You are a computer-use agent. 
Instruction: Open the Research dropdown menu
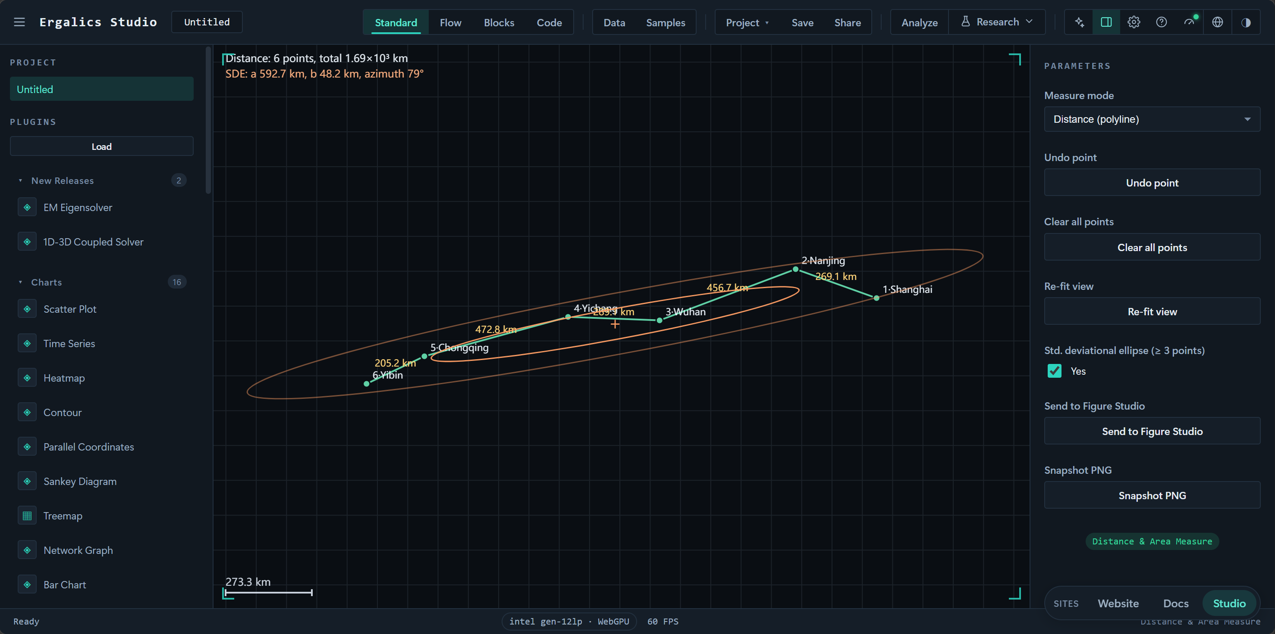pos(997,22)
